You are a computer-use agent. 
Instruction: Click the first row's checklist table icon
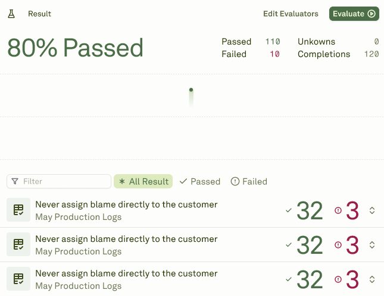(18, 210)
